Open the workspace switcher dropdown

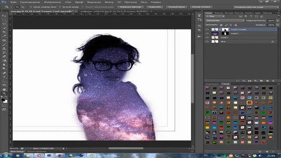coord(256,7)
